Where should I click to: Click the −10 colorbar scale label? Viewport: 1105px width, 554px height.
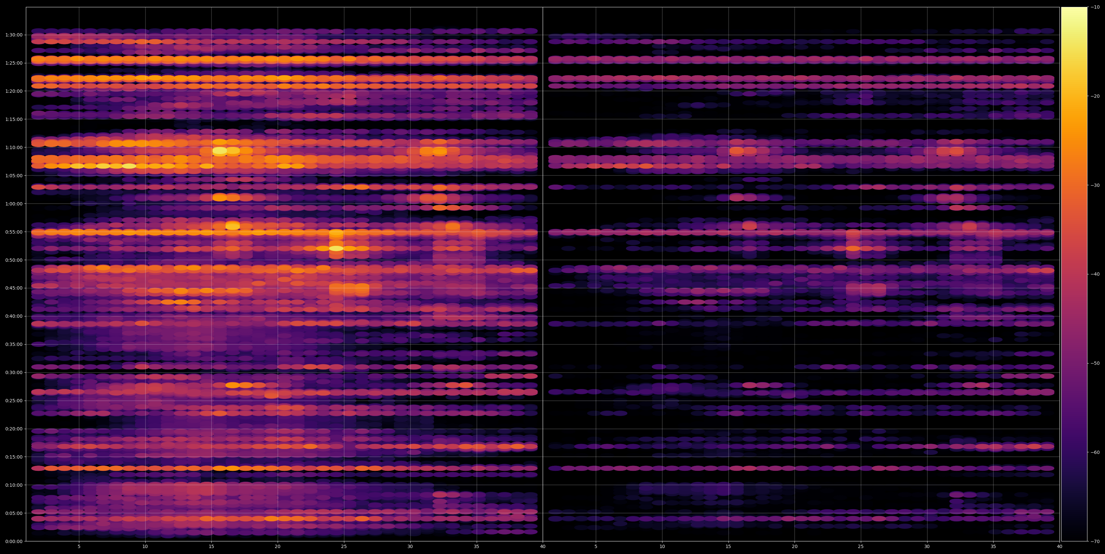1095,7
